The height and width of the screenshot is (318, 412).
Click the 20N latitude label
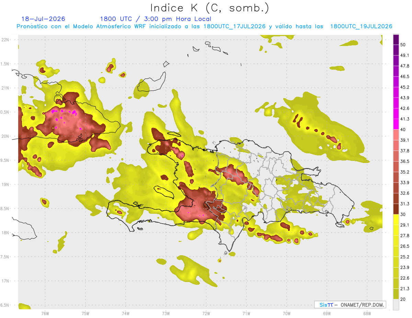click(x=5, y=136)
